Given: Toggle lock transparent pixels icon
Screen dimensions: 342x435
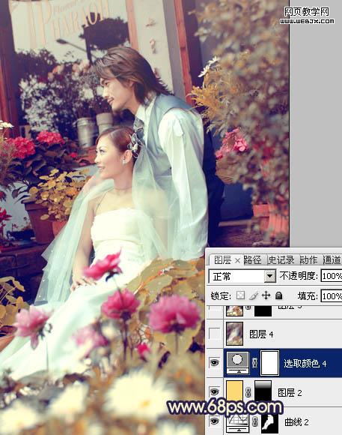Looking at the screenshot, I should [240, 295].
